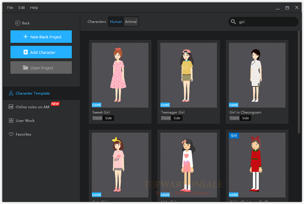The image size is (304, 204).
Task: Click the coml badge on Sweet Girl
Action: point(97,105)
